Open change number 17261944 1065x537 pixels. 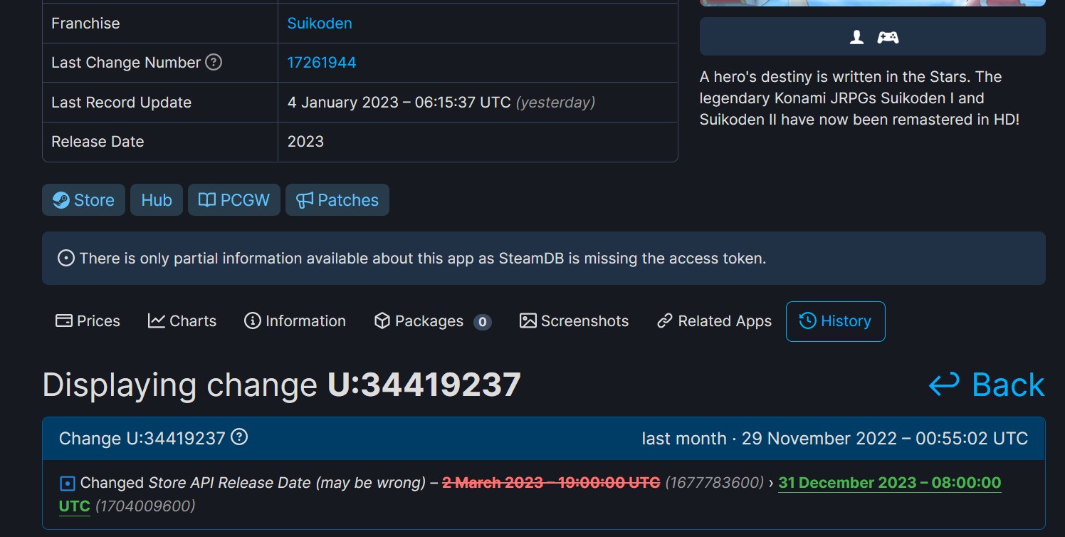click(322, 63)
